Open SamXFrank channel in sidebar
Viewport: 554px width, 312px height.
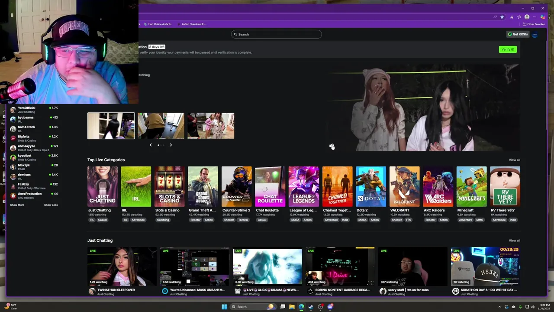click(x=34, y=129)
